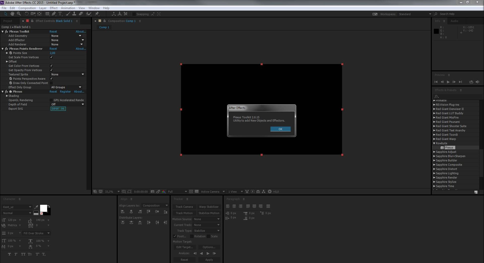Uncheck Get Scale From Vertices
484x263 pixels.
51,57
